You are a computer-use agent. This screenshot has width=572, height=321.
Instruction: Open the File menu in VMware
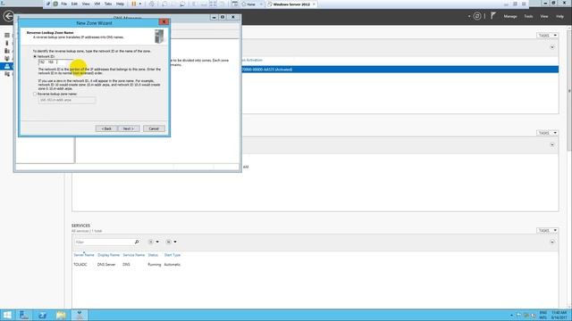63,4
